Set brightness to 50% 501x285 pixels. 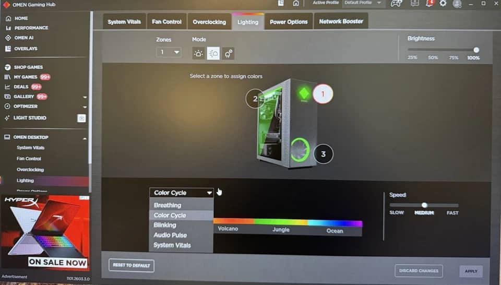click(x=433, y=57)
